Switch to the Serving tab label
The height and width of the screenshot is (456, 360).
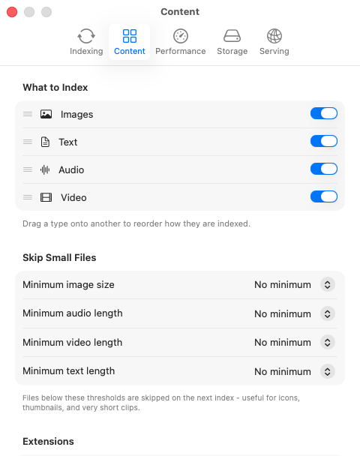pos(274,51)
